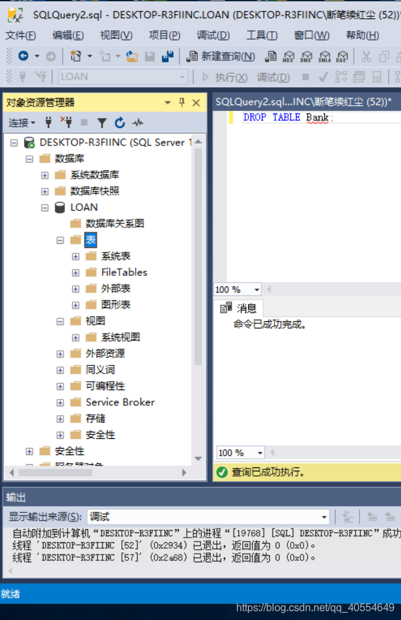The image size is (401, 620).
Task: Click the open file folder icon
Action: tap(132, 56)
